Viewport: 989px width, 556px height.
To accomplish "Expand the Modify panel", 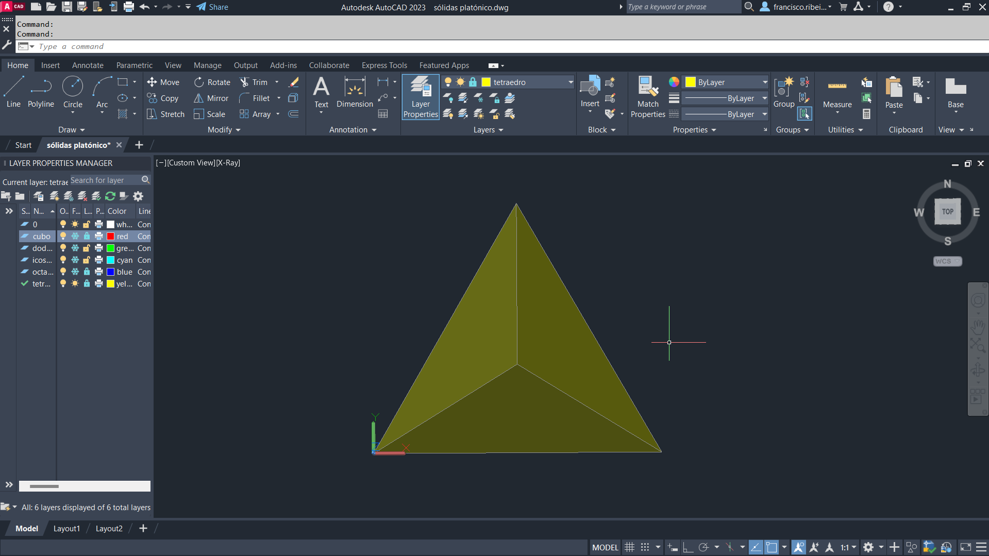I will pyautogui.click(x=224, y=130).
